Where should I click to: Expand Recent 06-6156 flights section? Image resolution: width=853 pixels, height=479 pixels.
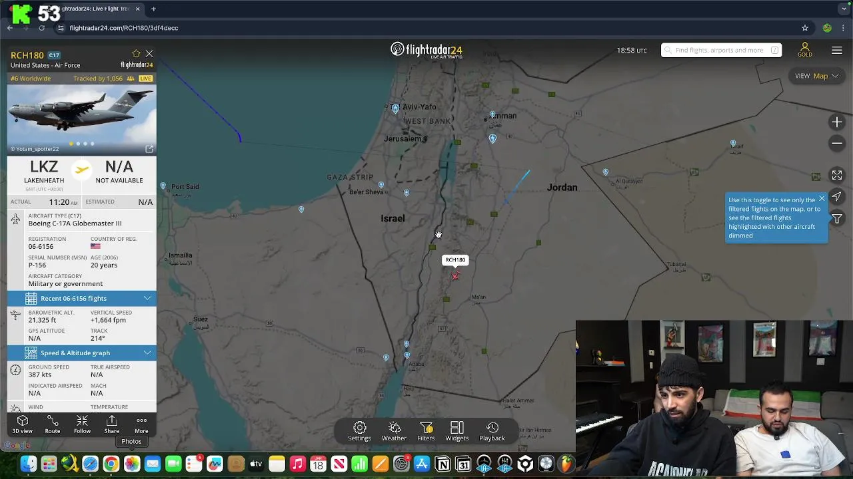click(x=82, y=298)
